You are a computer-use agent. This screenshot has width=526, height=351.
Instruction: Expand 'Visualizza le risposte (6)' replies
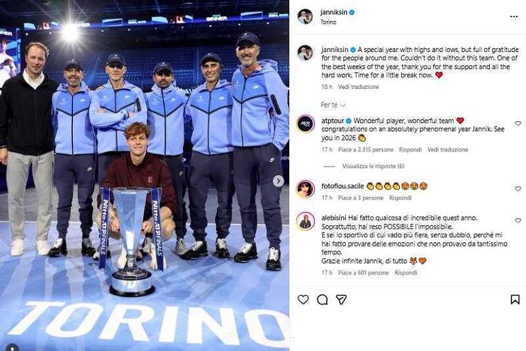[x=373, y=166]
